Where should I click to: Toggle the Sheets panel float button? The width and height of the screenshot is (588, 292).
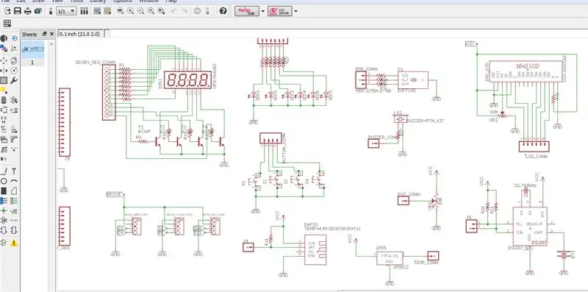pos(45,34)
